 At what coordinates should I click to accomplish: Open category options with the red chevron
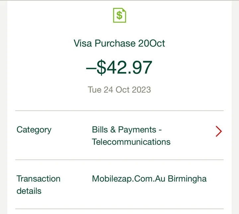click(x=218, y=131)
